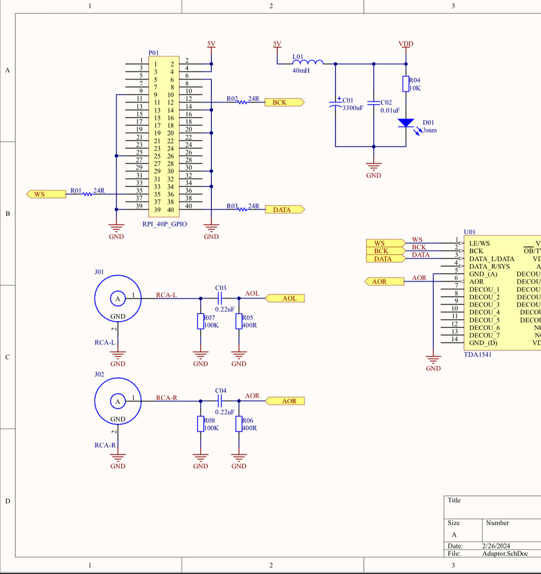Click the L01 inductor coil symbol
The width and height of the screenshot is (541, 574).
pyautogui.click(x=307, y=62)
